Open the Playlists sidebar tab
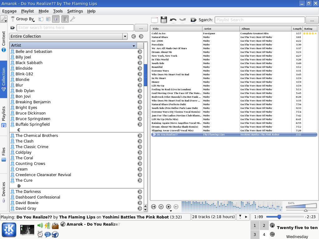The height and width of the screenshot is (239, 319). pyautogui.click(x=4, y=117)
